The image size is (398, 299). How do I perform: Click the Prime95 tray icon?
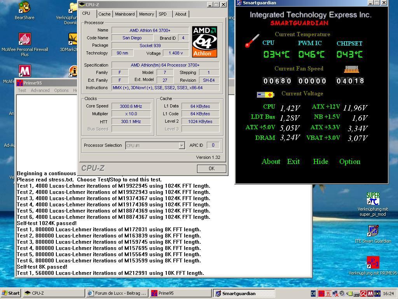[x=321, y=294]
